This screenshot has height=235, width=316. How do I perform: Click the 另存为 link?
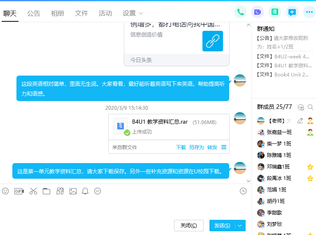(197, 147)
